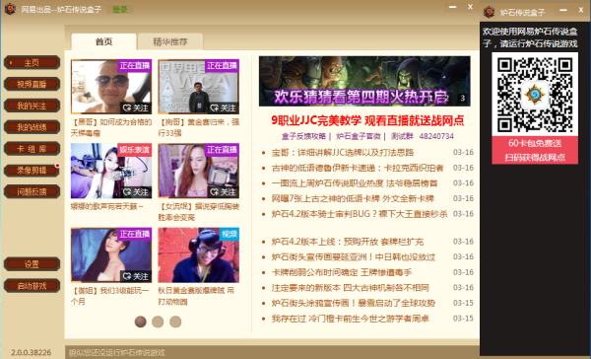The width and height of the screenshot is (591, 359).
Task: Click the 秋日黄金赛版爆牌贼 video title
Action: point(196,296)
